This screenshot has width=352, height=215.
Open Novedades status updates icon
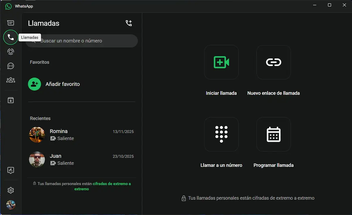[x=11, y=51]
